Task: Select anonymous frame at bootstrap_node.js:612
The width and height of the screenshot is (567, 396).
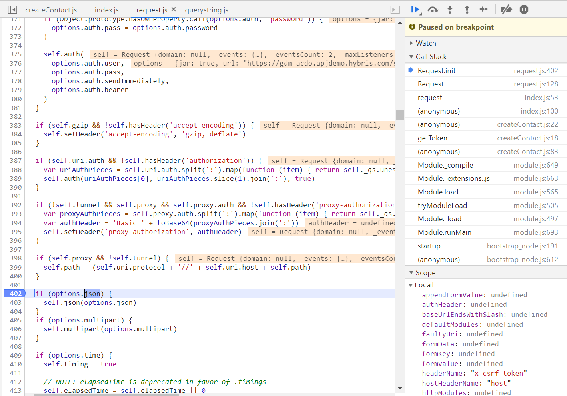Action: pos(486,260)
